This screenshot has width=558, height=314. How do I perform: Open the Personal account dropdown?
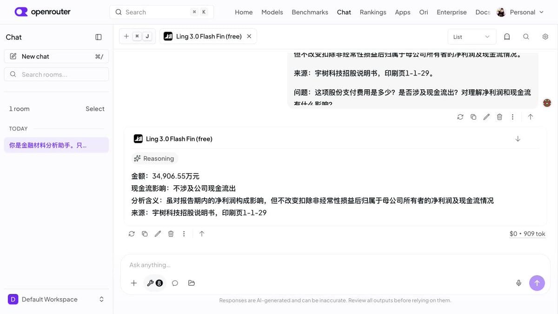520,12
